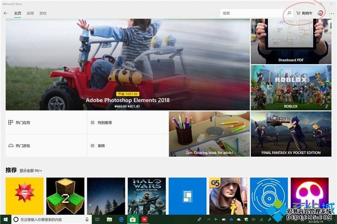Click the 热门应用 tile icon
The height and width of the screenshot is (224, 337).
[11, 122]
